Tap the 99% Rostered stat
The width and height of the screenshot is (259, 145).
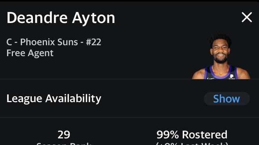(192, 134)
